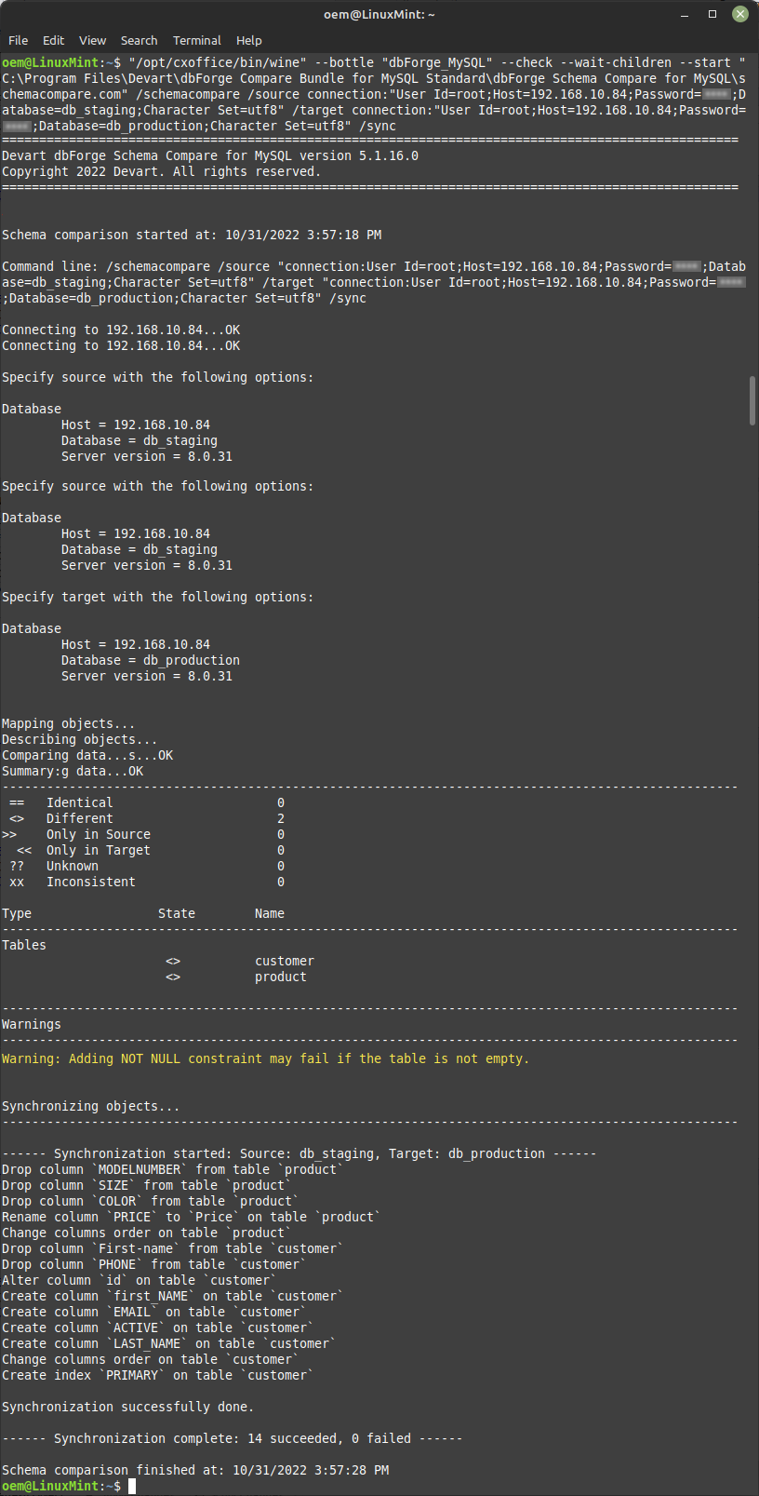Click 'Drop column `SIZE`' line
759x1496 pixels.
click(x=147, y=1185)
